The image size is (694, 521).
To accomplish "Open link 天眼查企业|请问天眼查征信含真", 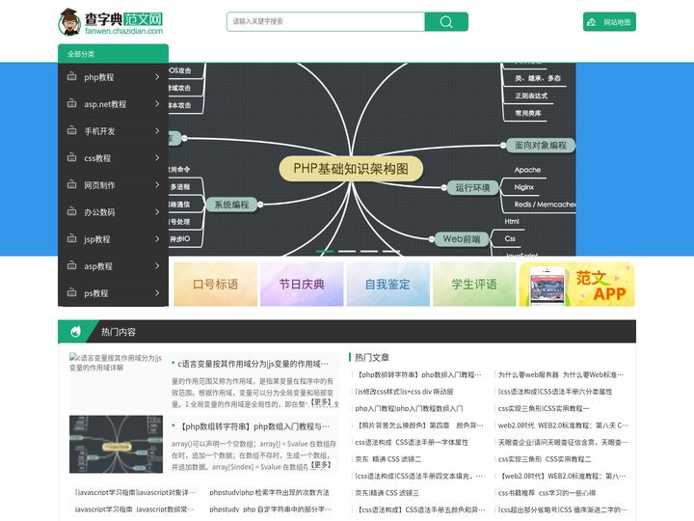I will (563, 442).
